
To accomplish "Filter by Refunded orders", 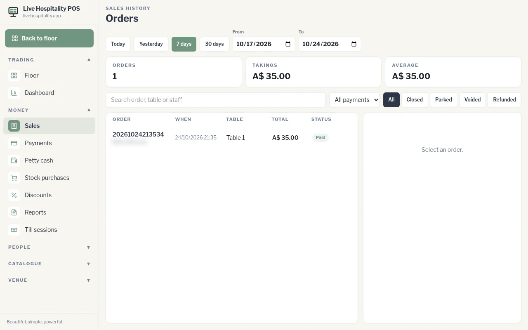I will 504,100.
